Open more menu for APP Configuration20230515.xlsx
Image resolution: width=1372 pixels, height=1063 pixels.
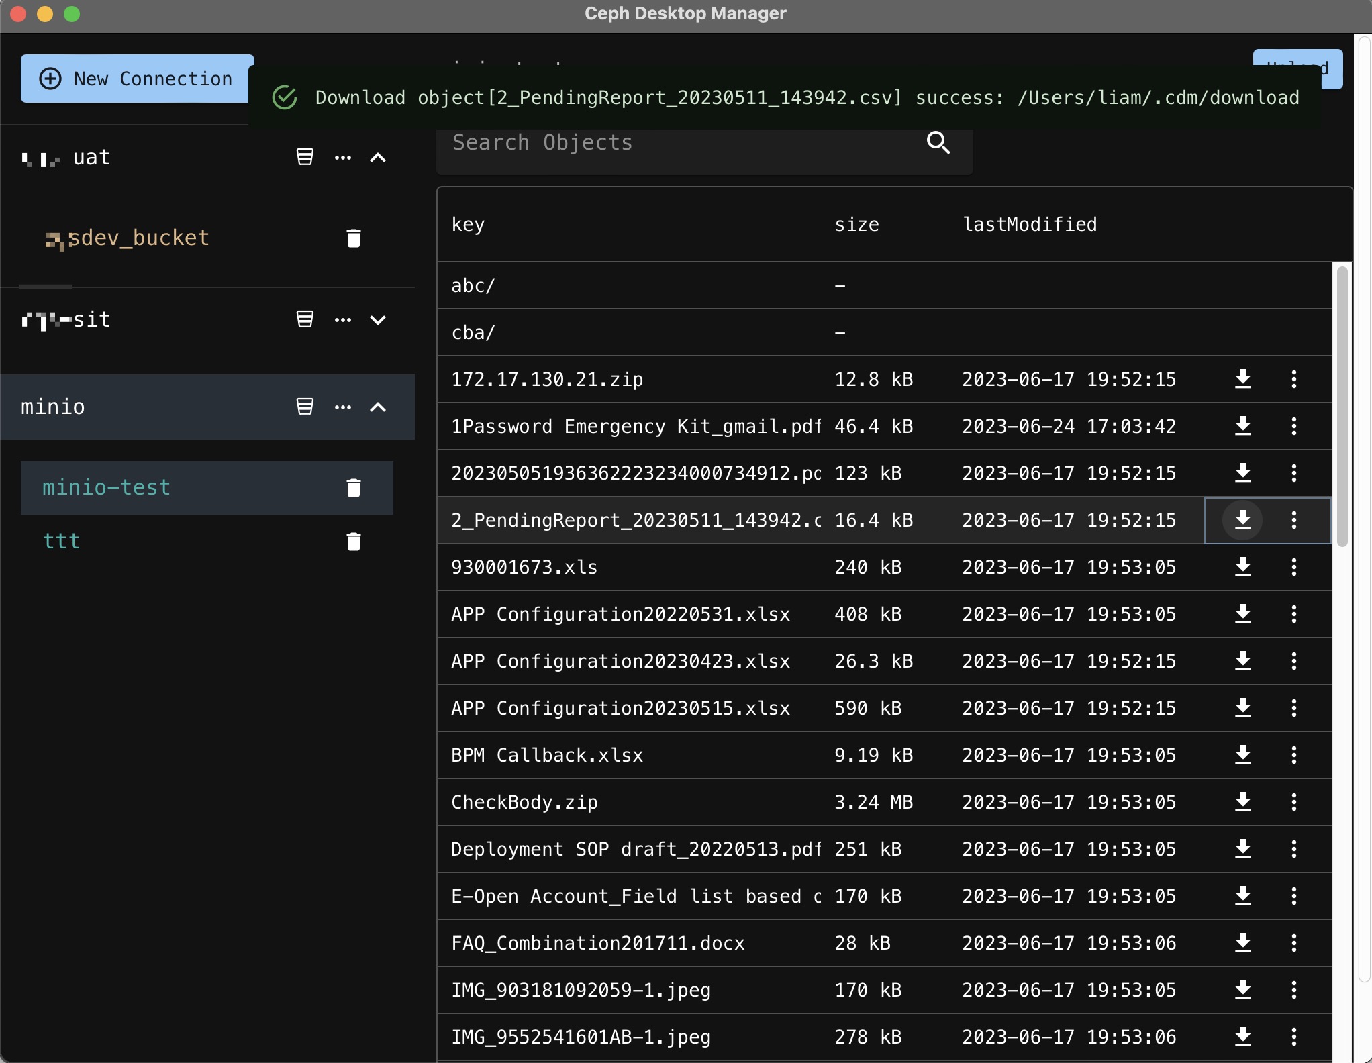point(1293,708)
